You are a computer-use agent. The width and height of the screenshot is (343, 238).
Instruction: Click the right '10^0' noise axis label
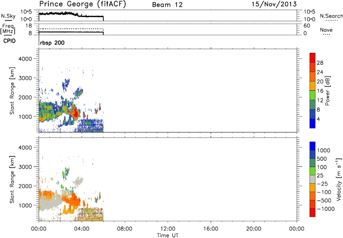click(310, 19)
